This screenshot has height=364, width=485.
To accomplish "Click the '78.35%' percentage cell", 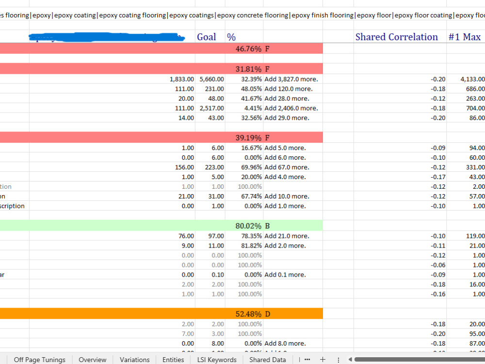I will [244, 236].
